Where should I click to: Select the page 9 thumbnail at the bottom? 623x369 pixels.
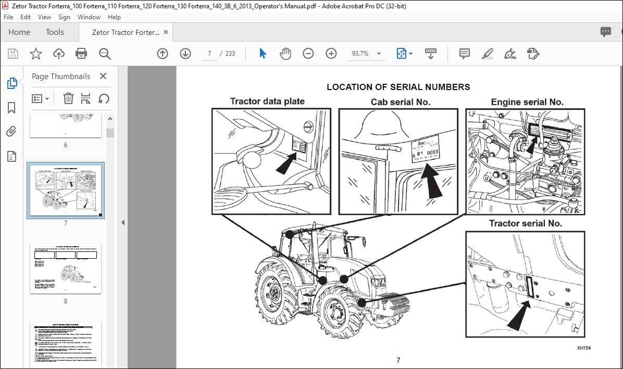66,345
